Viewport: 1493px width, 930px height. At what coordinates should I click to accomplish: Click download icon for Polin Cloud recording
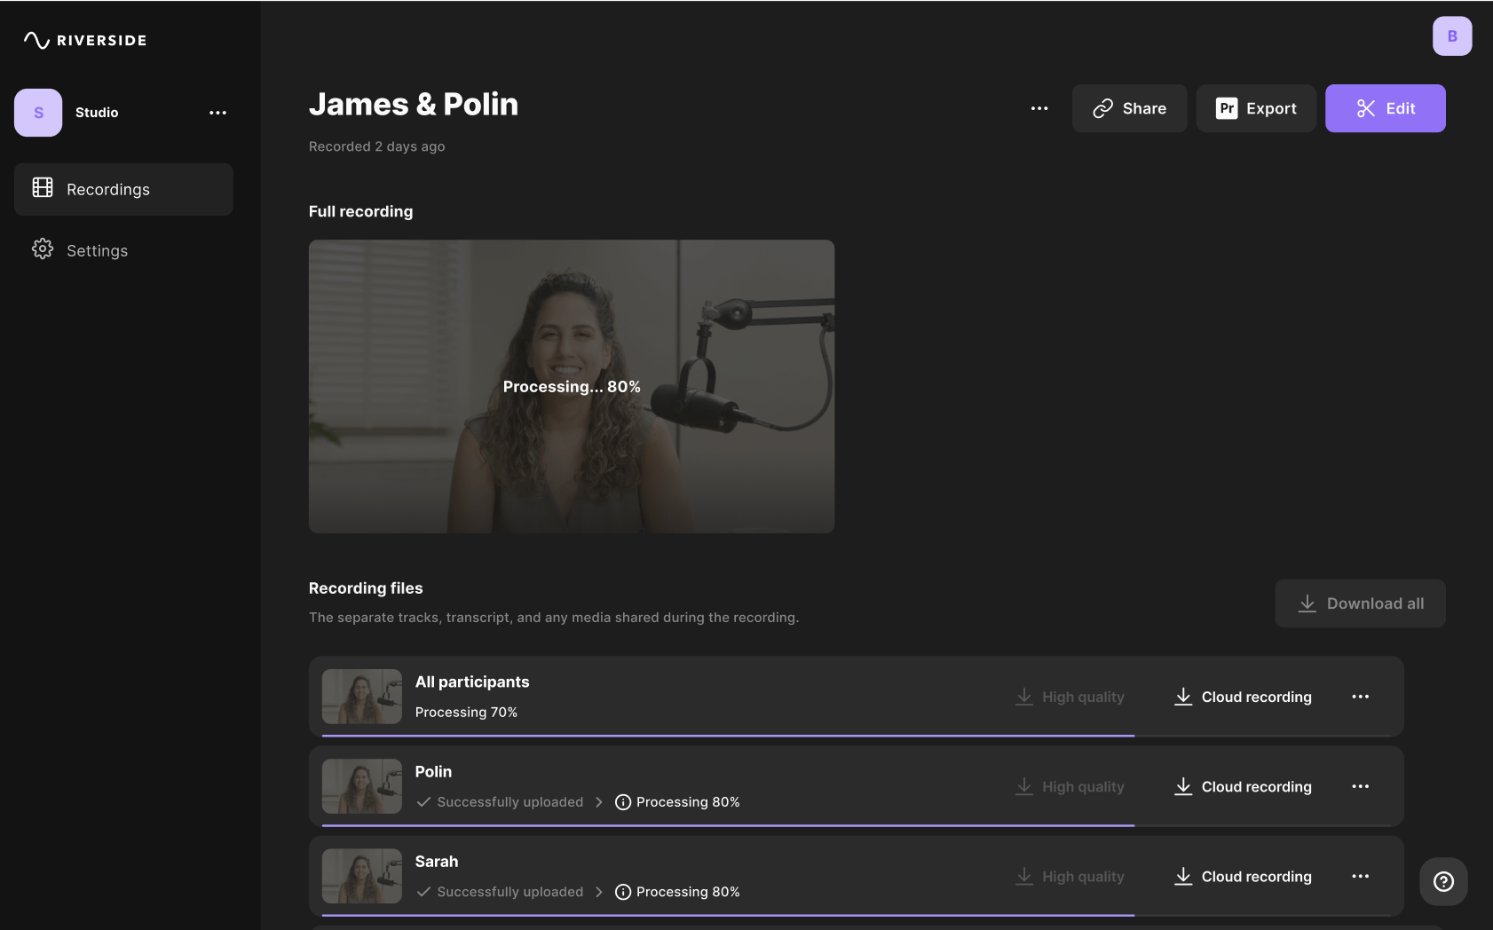click(x=1183, y=786)
